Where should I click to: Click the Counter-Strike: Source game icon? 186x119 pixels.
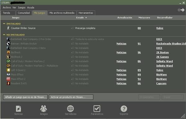[8, 28]
